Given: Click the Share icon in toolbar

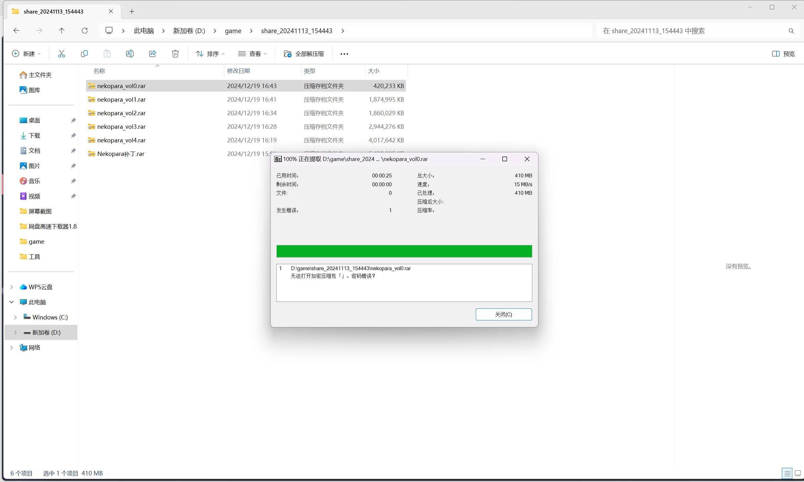Looking at the screenshot, I should [x=152, y=54].
